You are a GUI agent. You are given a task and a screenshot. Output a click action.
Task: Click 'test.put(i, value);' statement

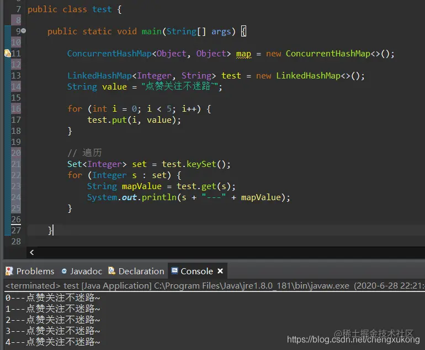[x=134, y=120]
